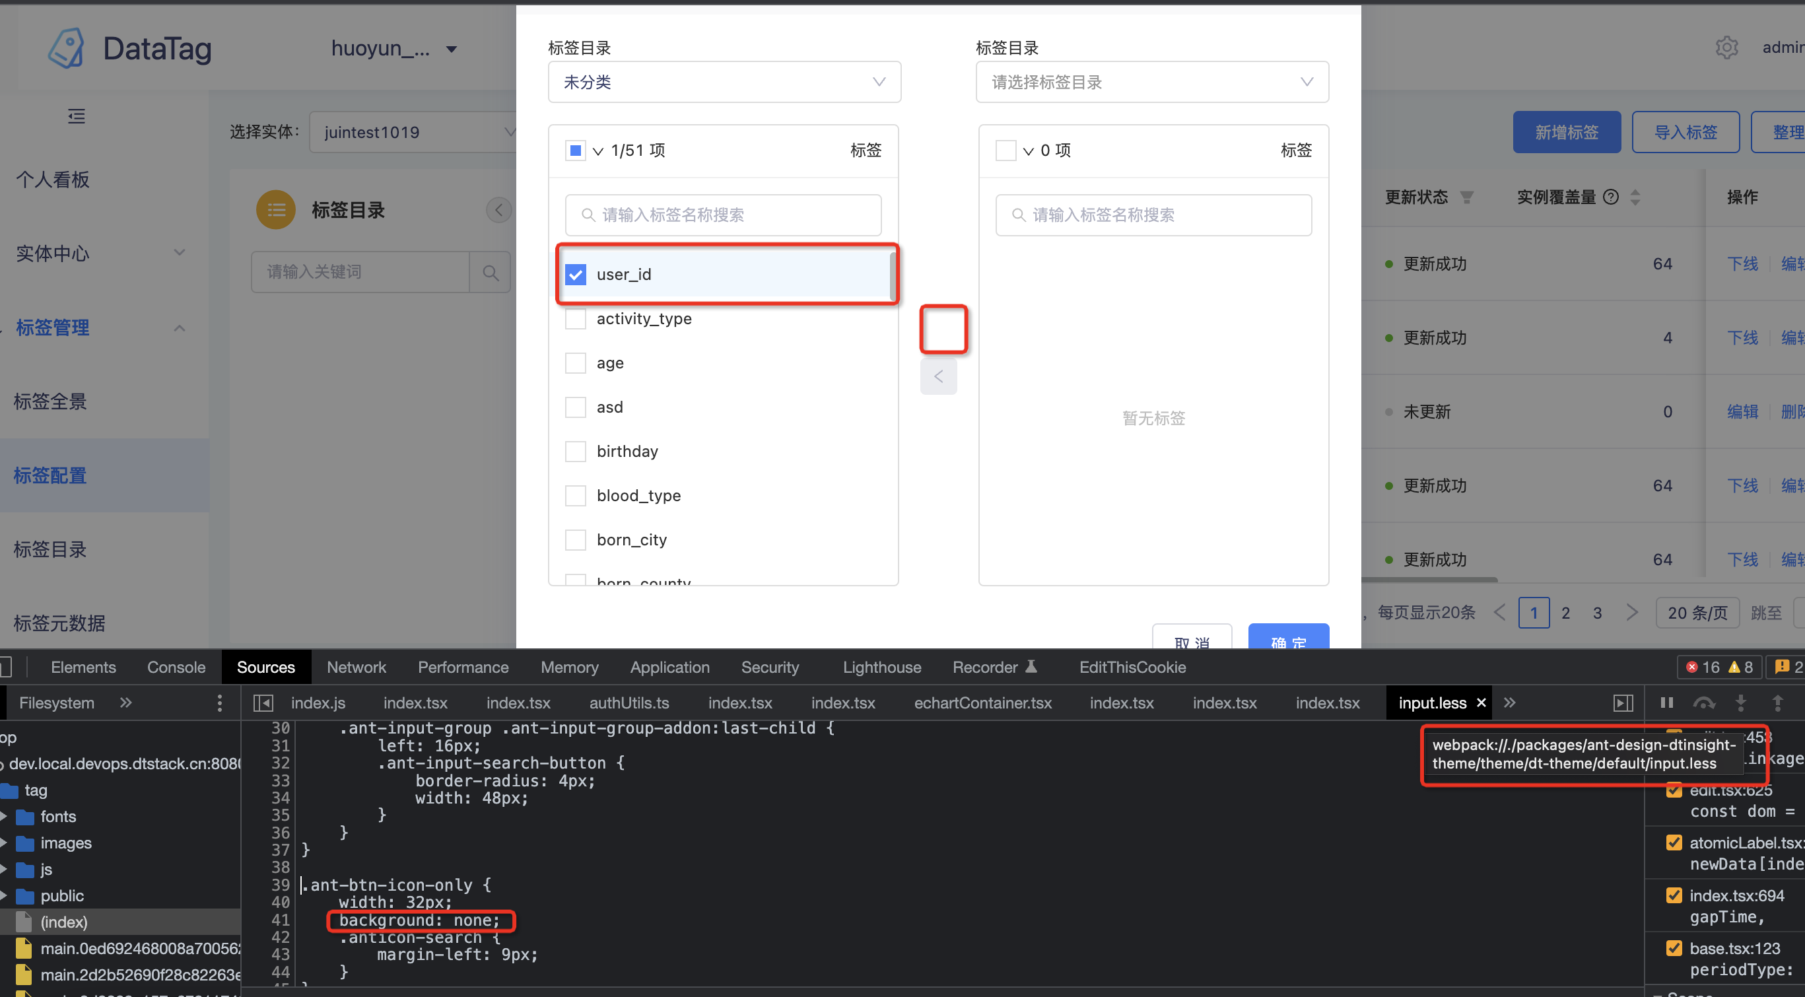Open the Filesystem three-dot options menu
The image size is (1805, 997).
(x=219, y=702)
